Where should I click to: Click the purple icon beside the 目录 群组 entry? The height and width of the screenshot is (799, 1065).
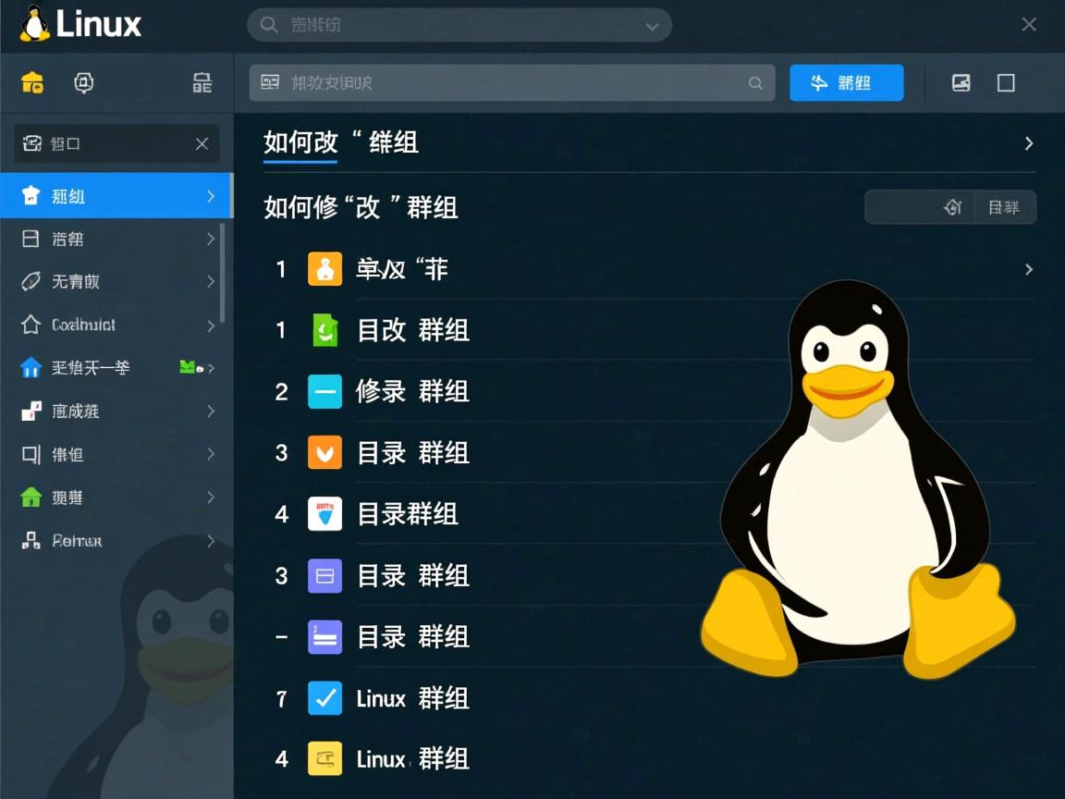coord(324,575)
